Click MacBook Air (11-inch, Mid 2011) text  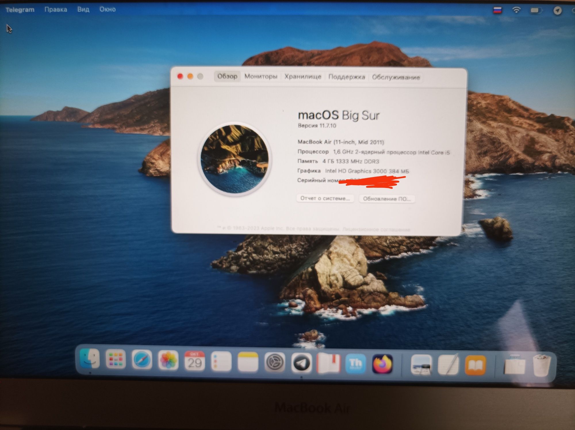pyautogui.click(x=341, y=142)
